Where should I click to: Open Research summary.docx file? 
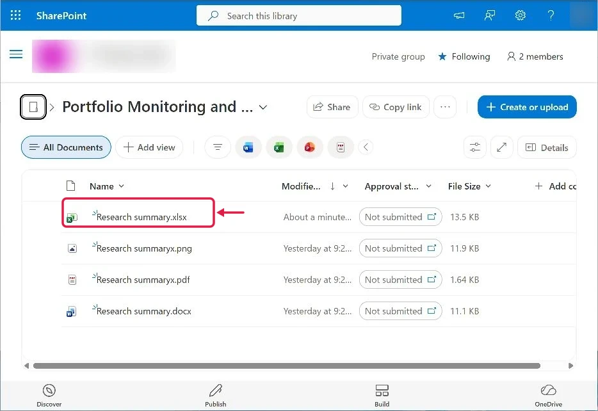[x=144, y=311]
